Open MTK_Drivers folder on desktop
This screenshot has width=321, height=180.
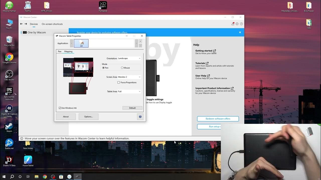[47, 6]
